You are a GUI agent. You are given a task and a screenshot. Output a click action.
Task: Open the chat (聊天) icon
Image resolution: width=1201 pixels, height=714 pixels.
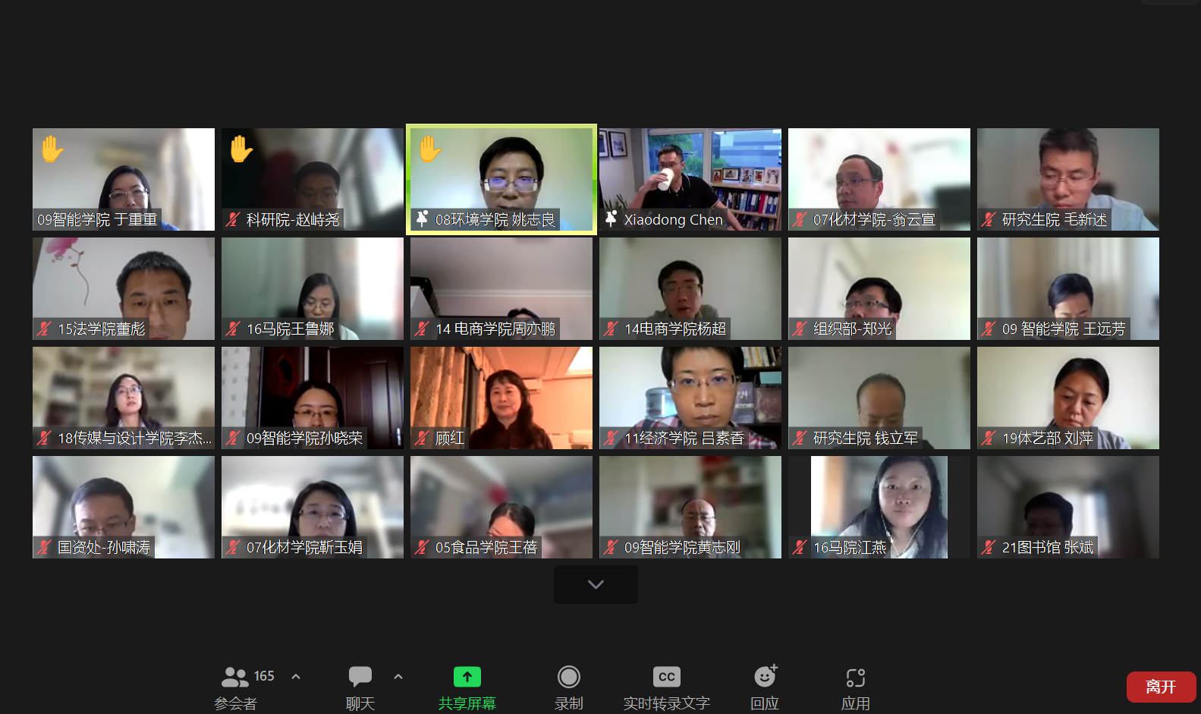[360, 677]
